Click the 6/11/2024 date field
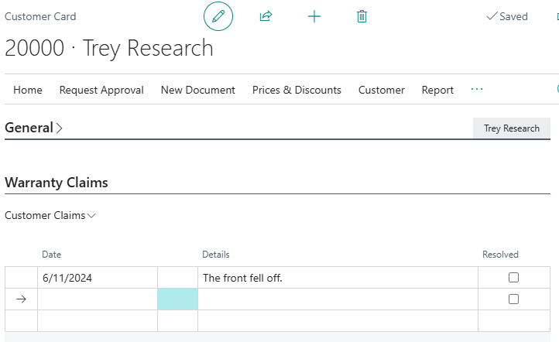559x342 pixels. [97, 278]
